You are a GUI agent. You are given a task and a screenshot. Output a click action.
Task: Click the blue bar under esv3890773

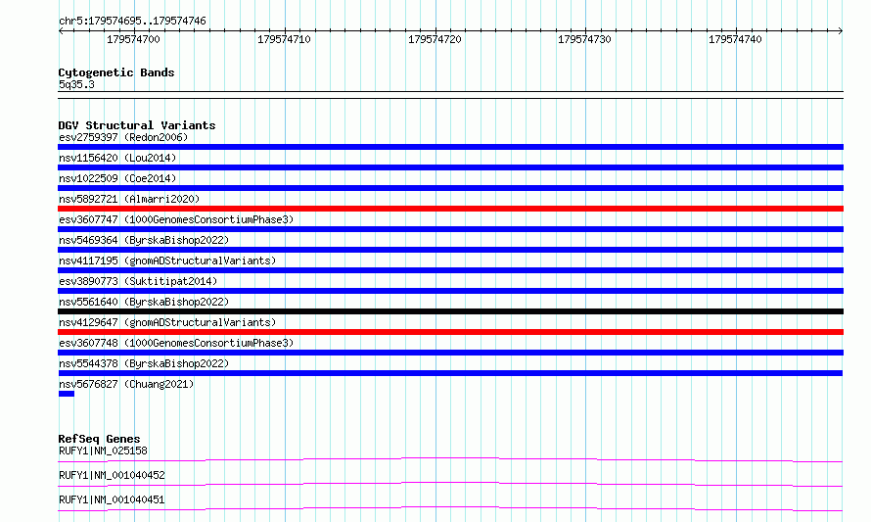coord(450,291)
